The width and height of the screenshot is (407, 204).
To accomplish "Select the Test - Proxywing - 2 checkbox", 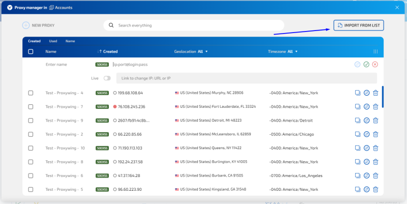I will point(31,134).
